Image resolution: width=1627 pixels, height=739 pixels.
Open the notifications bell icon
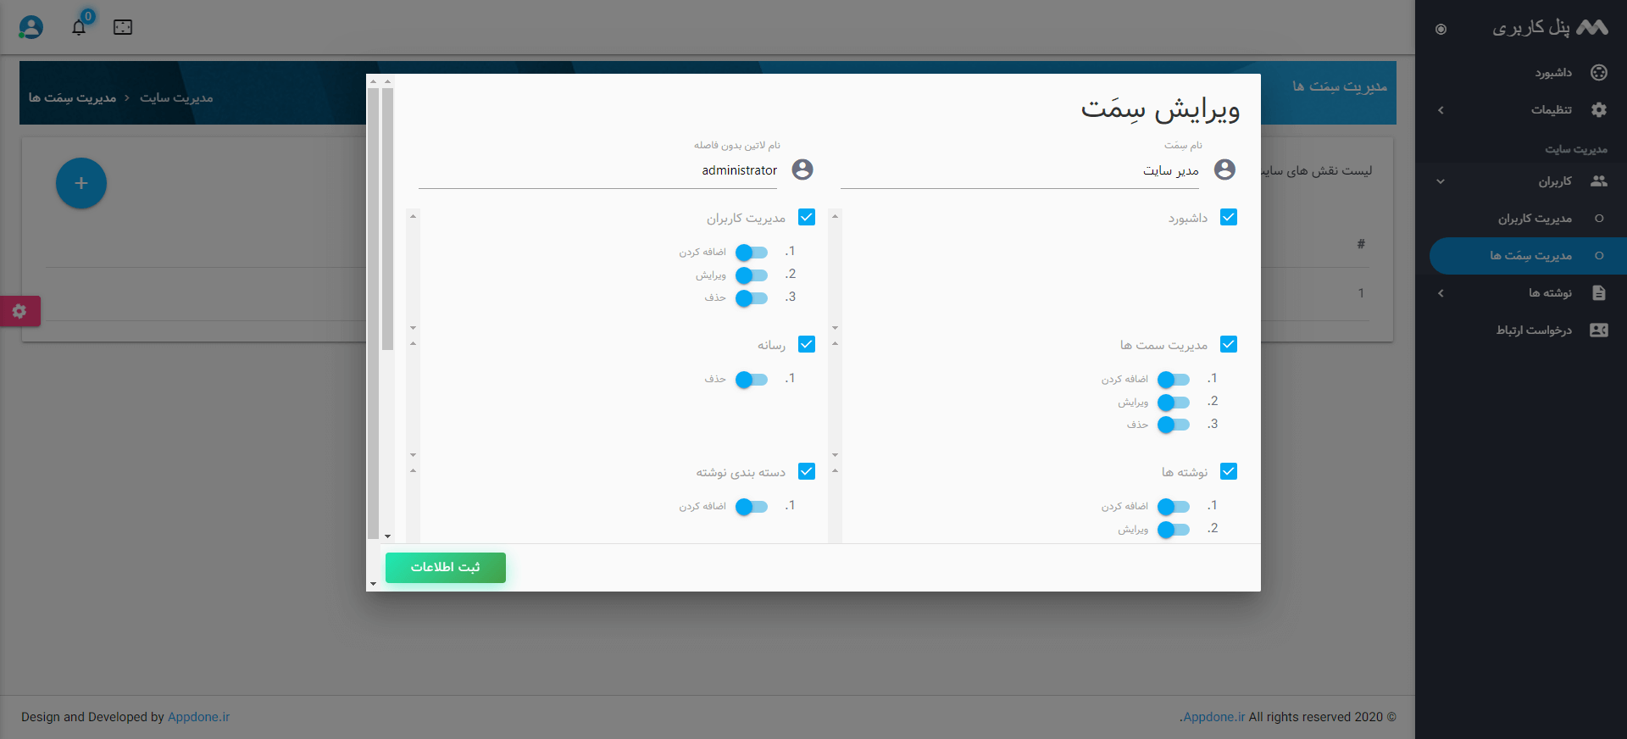(79, 27)
